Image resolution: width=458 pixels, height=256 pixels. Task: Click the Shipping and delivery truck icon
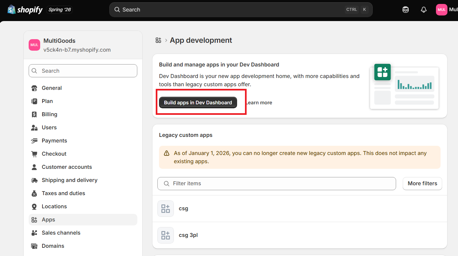point(34,180)
